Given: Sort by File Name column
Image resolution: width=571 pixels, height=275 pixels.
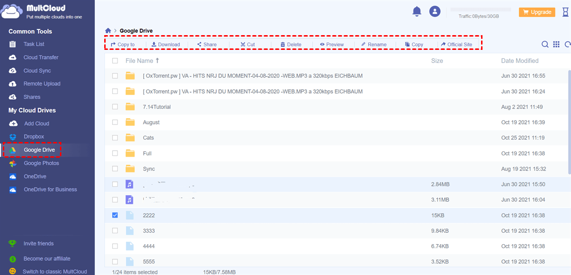Looking at the screenshot, I should point(142,61).
